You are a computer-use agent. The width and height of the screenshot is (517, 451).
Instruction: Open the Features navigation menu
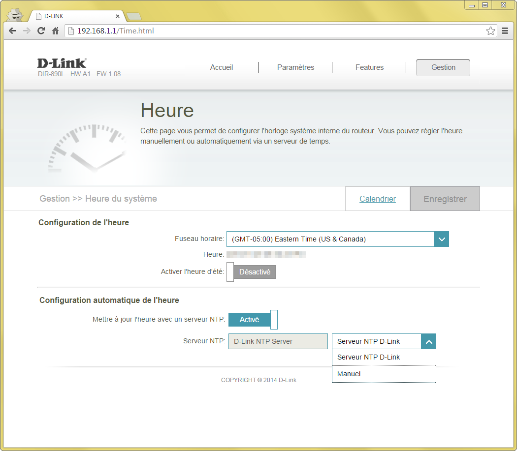[x=369, y=67]
